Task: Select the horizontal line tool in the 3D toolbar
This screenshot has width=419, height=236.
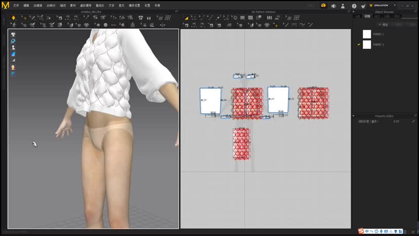Action: [x=114, y=25]
